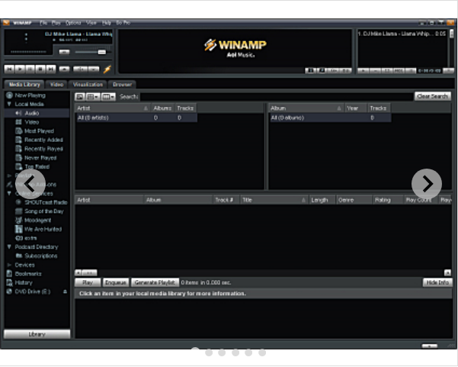Expand the Playlists tree node
Image resolution: width=458 pixels, height=367 pixels.
(9, 175)
